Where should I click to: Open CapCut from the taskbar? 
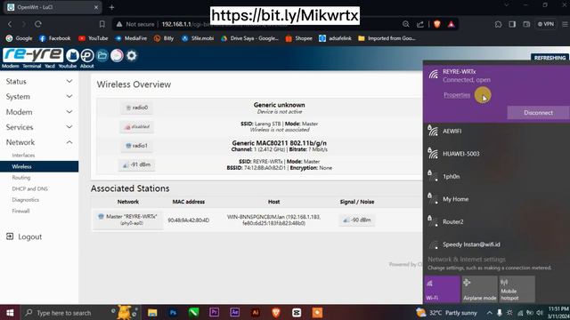point(297,312)
